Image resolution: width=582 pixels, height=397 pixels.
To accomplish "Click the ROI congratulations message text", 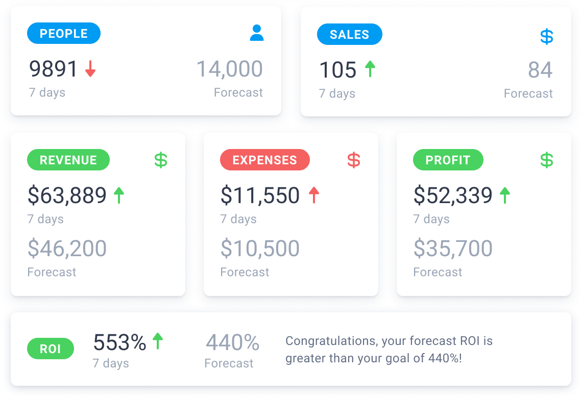I will 389,350.
